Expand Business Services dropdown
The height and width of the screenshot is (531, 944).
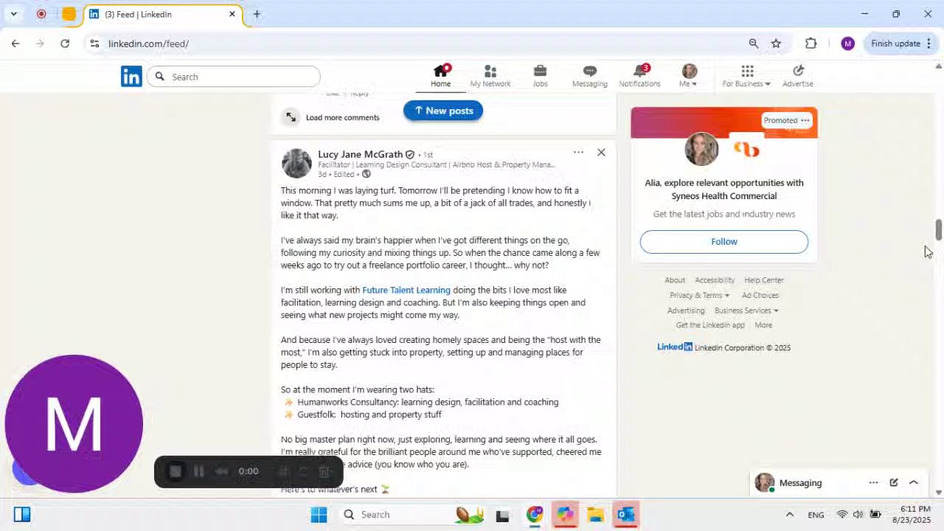746,310
